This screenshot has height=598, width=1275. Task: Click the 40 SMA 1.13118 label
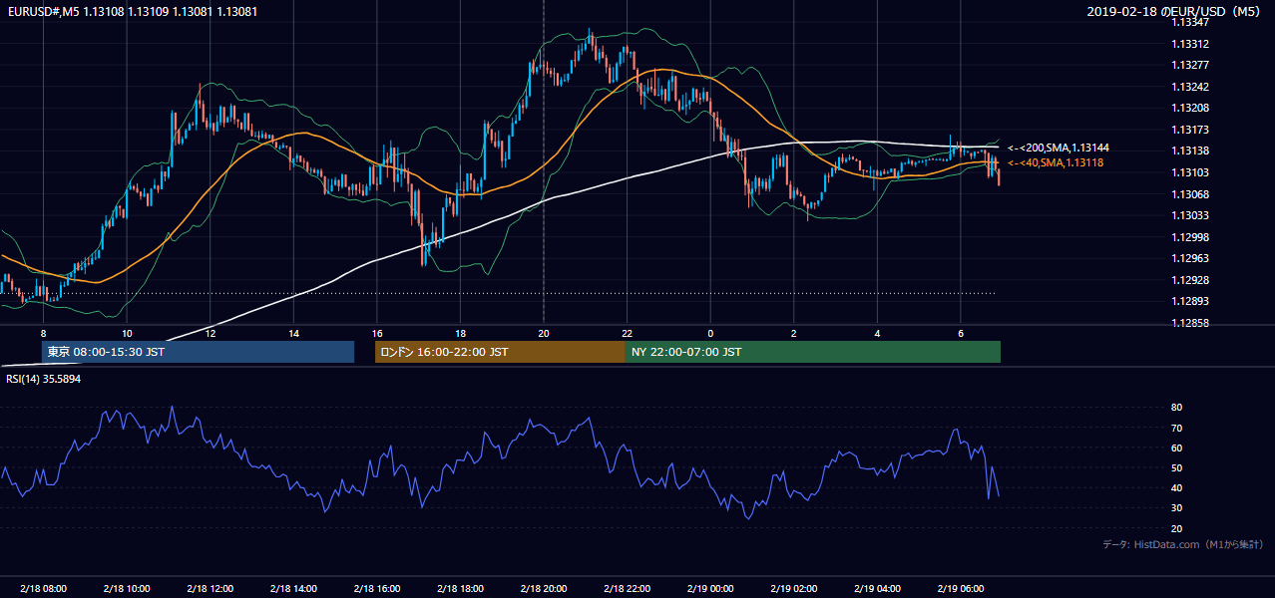1056,162
